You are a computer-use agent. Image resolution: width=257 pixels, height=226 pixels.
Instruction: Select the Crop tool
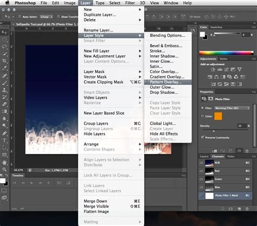pos(4,61)
